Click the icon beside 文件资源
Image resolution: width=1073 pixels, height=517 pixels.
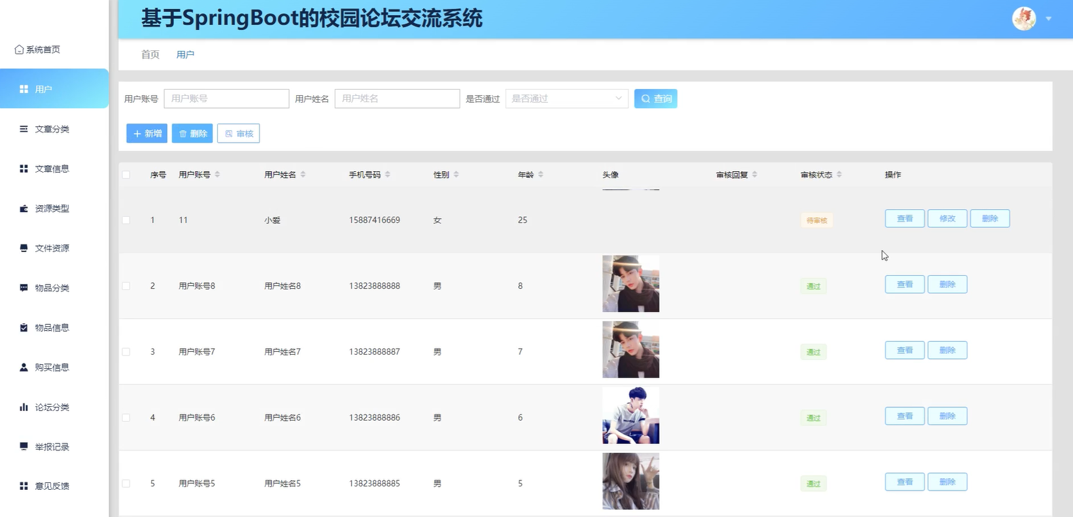tap(24, 248)
